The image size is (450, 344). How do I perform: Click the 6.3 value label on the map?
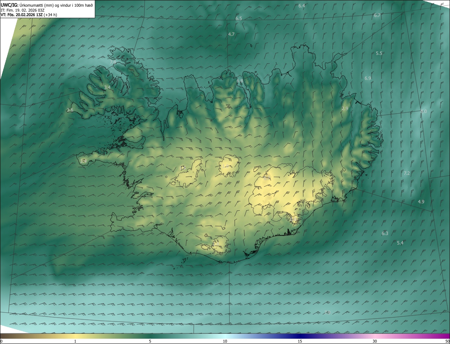(x=385, y=233)
